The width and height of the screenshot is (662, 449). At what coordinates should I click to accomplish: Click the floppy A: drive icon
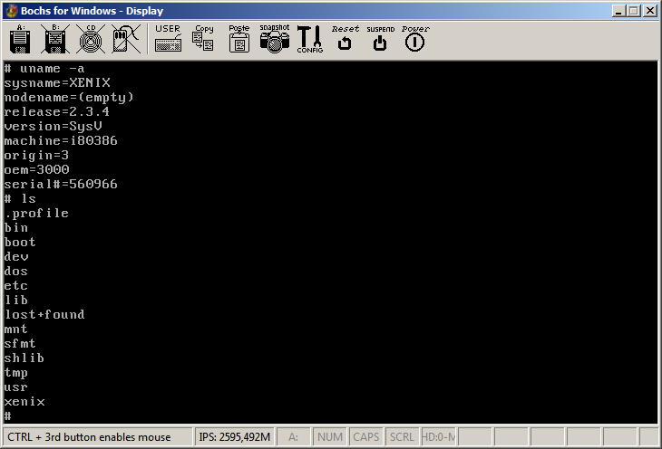(20, 39)
